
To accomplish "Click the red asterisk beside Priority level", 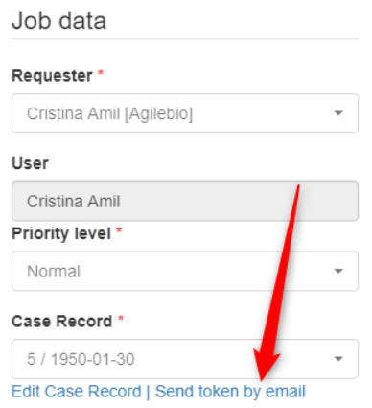I will coord(119,230).
